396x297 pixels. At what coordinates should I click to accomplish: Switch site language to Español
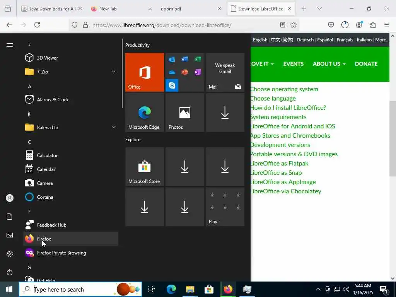[x=325, y=40]
